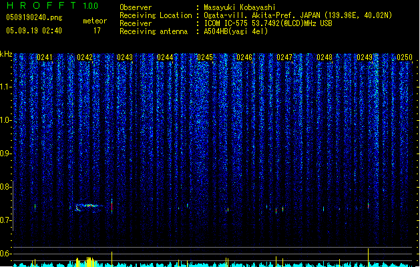Click the date stamp 05.09.19 02:40

click(34, 31)
